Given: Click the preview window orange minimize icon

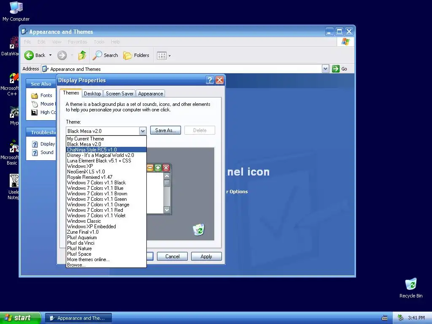Looking at the screenshot, I should coord(150,168).
